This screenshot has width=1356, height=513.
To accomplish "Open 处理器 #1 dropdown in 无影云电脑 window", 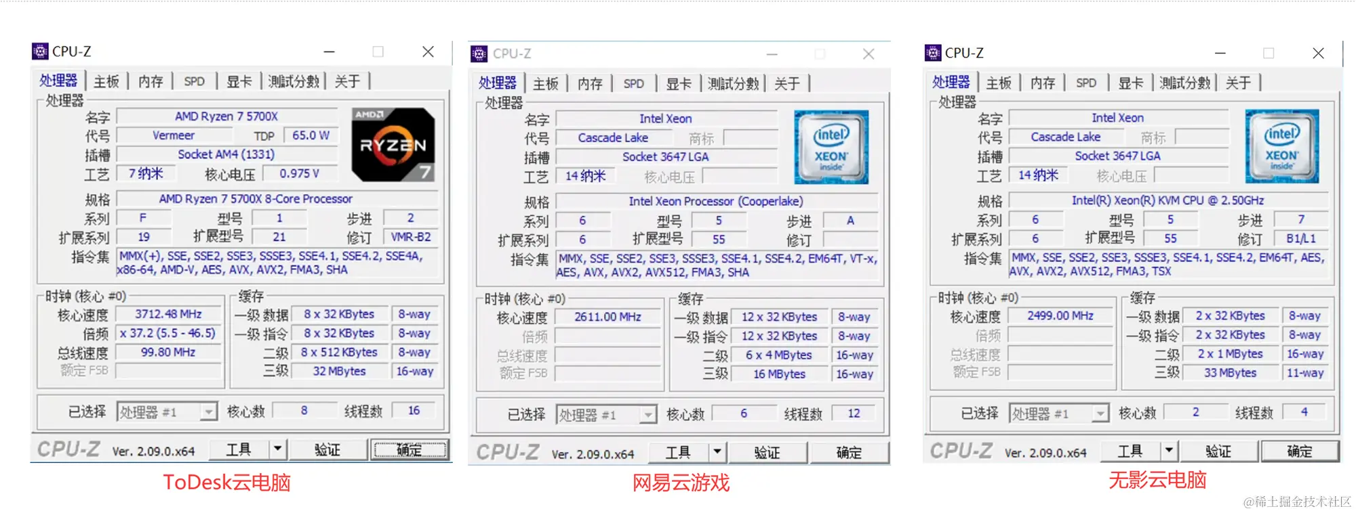I will coord(1100,413).
